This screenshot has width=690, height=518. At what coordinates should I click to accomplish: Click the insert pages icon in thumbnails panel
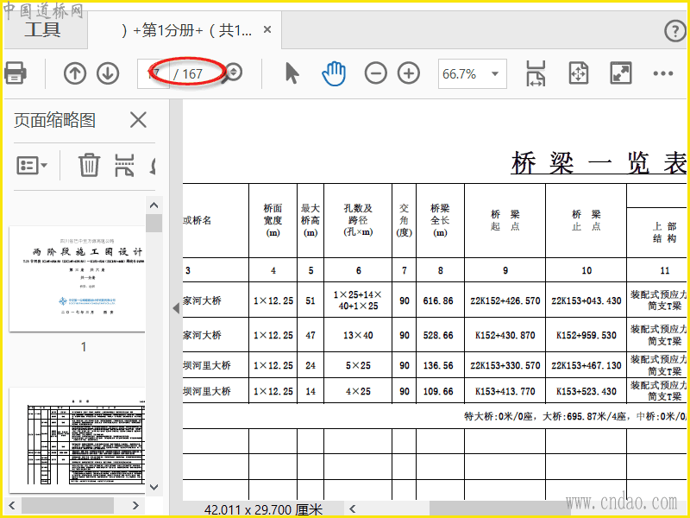(x=124, y=165)
